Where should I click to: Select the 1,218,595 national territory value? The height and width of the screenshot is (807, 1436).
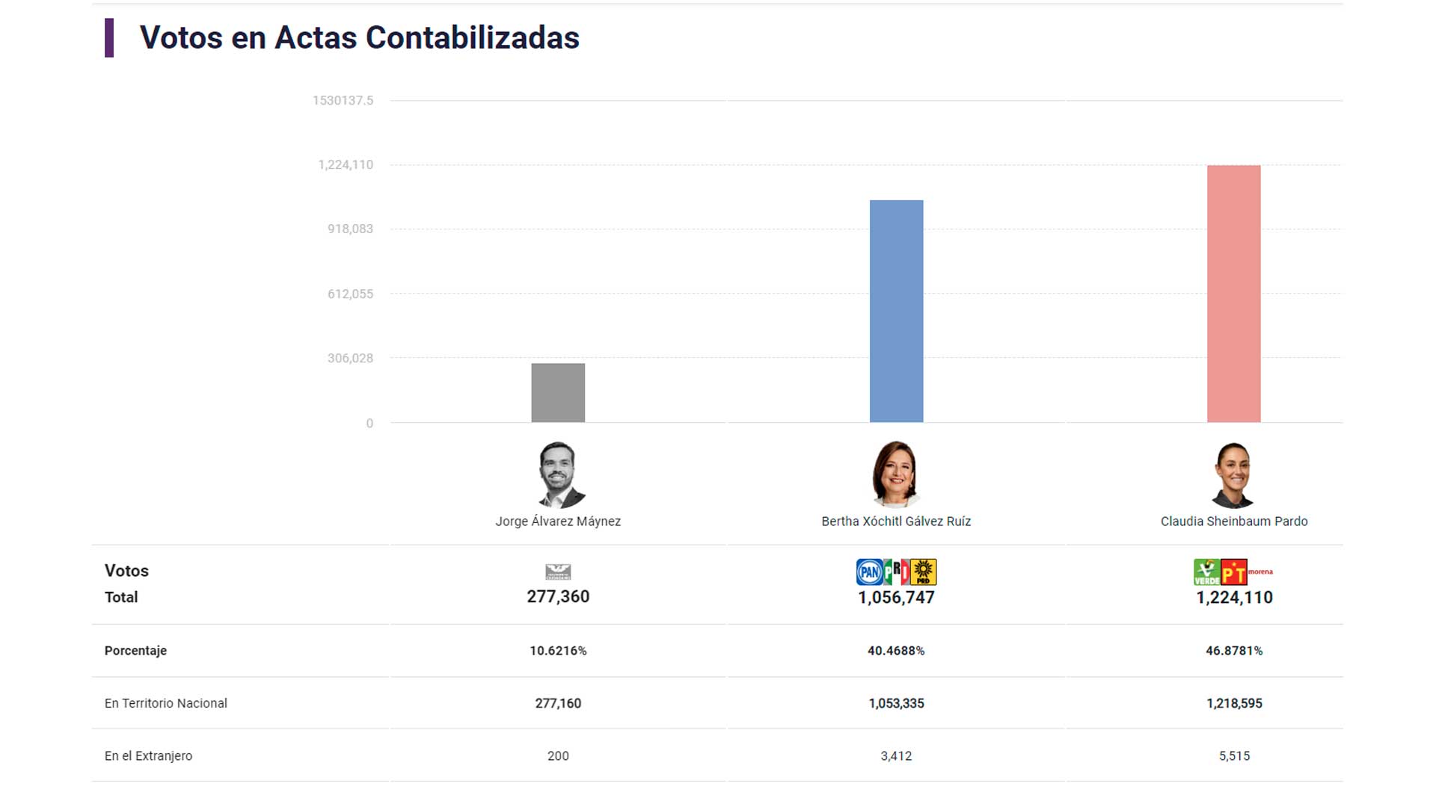click(1234, 703)
